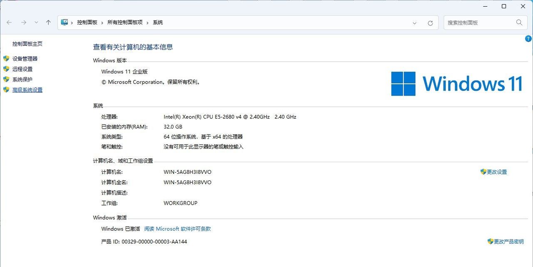Open 系统保护 link

(x=22, y=79)
